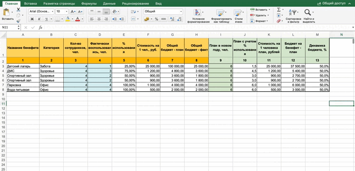Increase the cell indent
The image size is (355, 171).
[122, 19]
